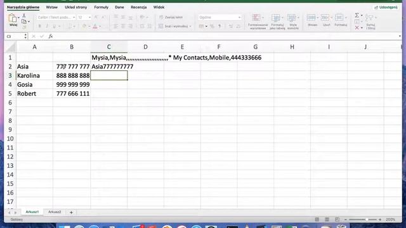The height and width of the screenshot is (228, 406).
Task: Click the align top icon
Action: (115, 17)
